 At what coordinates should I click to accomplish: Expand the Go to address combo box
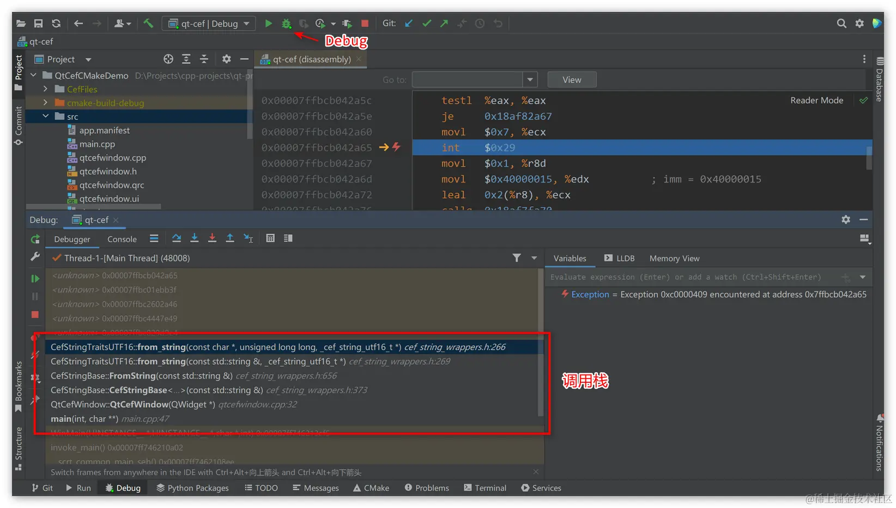(x=529, y=79)
